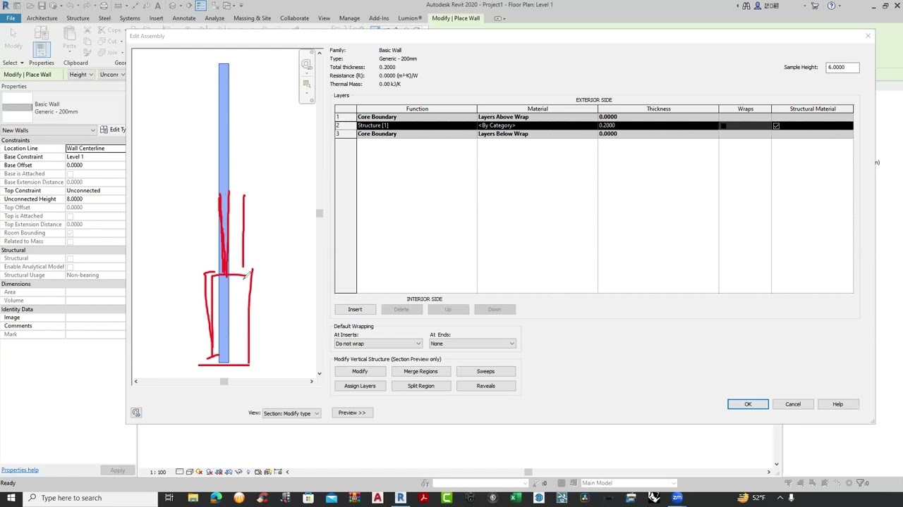The width and height of the screenshot is (903, 507).
Task: Click the zoom region icon in preview navigation bar
Action: 306,84
